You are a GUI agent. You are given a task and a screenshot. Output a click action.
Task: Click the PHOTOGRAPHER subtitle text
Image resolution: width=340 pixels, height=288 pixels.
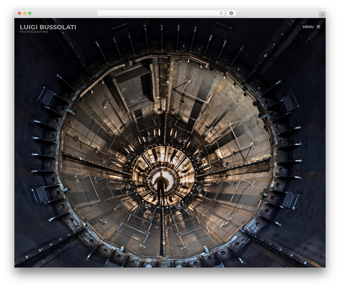coord(34,32)
